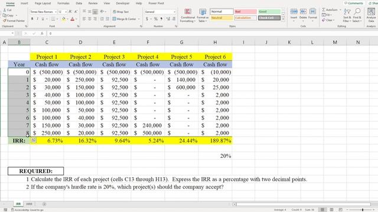Switch to Normal view in status bar
Screen dimensions: 378x212
point(322,210)
